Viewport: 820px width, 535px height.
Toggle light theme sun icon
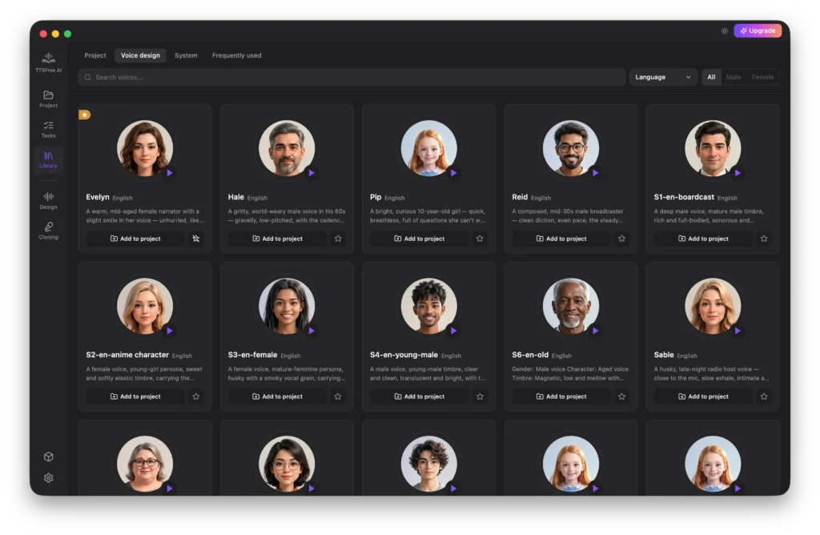724,31
